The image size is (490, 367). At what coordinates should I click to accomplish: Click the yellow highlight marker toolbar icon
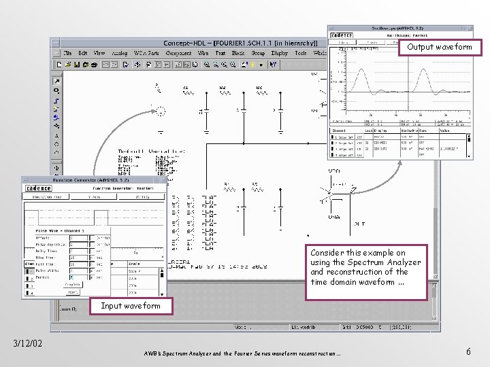coord(252,65)
